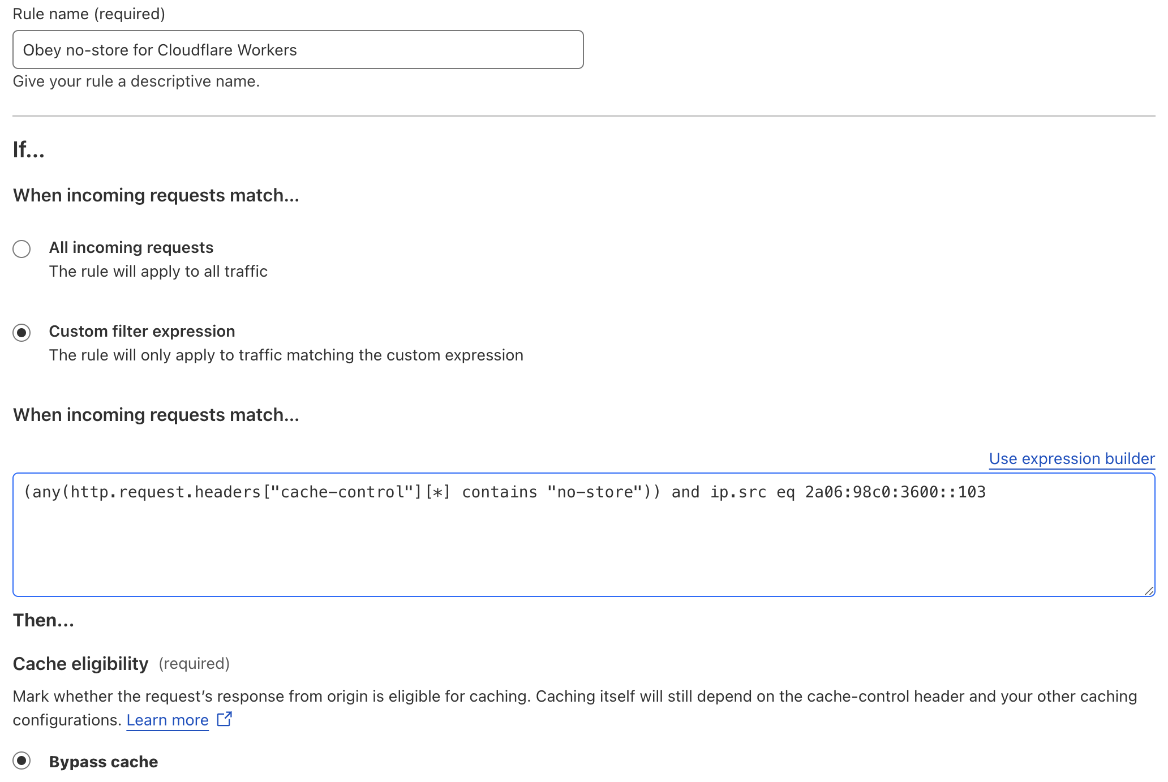Screen dimensions: 1168x782
Task: Click the "All incoming requests" label text
Action: pyautogui.click(x=131, y=247)
